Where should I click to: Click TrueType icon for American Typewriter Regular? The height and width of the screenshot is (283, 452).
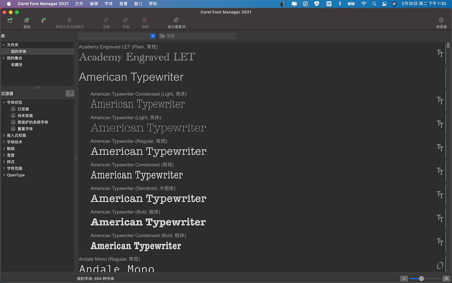tap(440, 148)
